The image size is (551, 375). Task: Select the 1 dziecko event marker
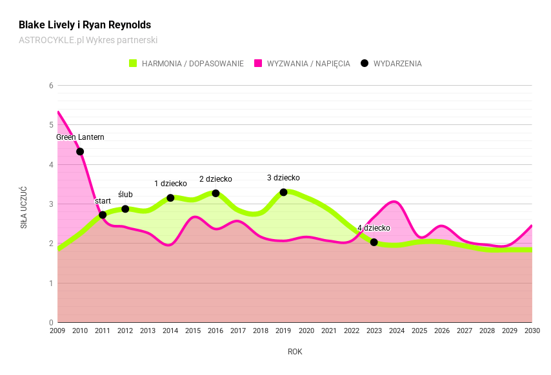[170, 198]
